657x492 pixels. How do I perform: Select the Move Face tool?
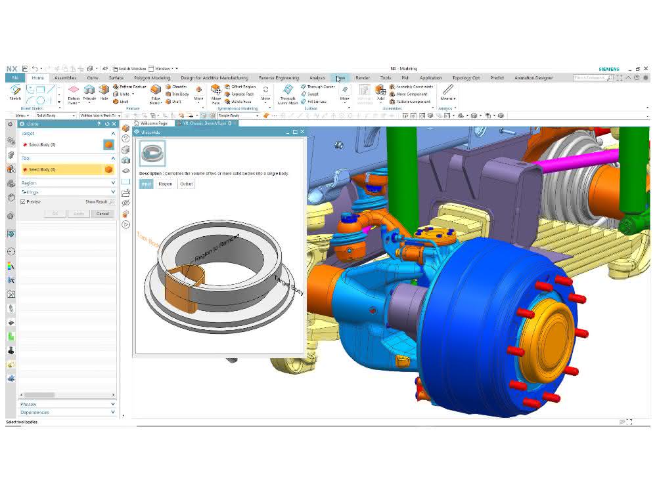coord(215,94)
